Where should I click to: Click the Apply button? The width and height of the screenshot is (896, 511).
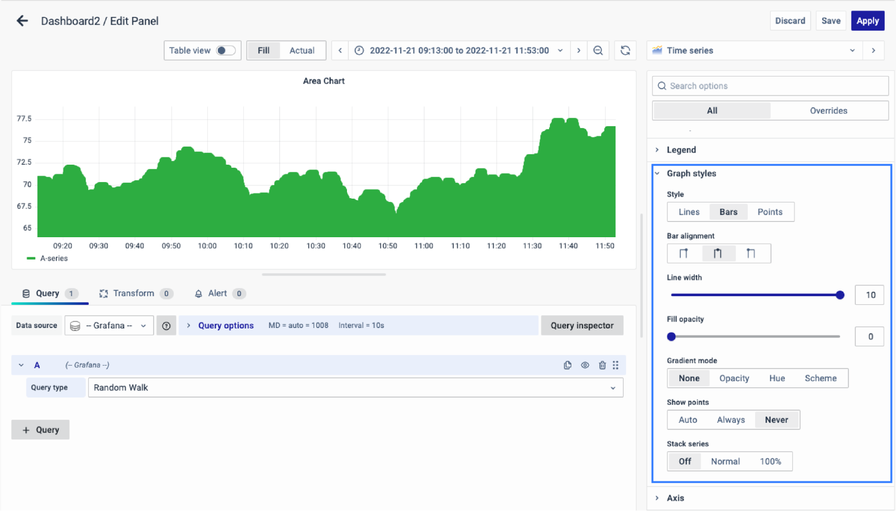coord(867,21)
